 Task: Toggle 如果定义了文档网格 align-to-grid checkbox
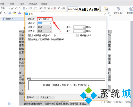(x=29, y=39)
